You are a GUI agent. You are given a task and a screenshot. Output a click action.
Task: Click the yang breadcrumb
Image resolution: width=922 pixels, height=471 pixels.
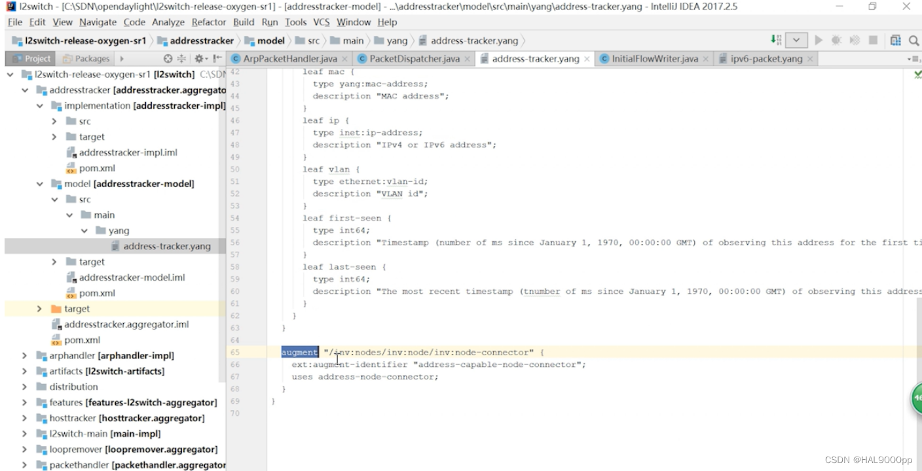(390, 41)
